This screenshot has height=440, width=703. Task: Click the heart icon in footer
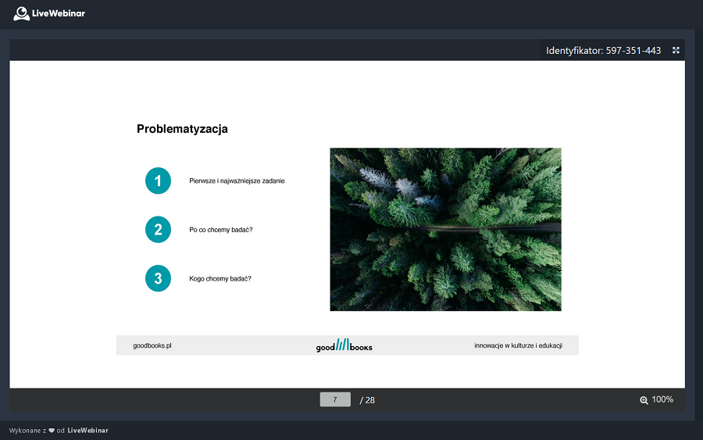(x=52, y=431)
